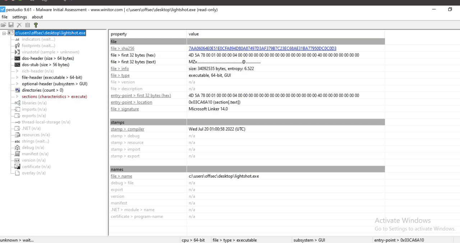The image size is (460, 243).
Task: Expand the file-header tree branch
Action: (17, 77)
